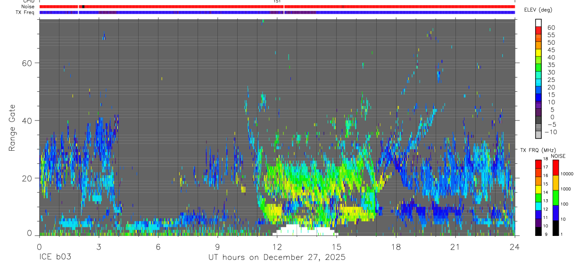The width and height of the screenshot is (579, 267).
Task: Click the NOISE legend value '1'
Action: (562, 234)
